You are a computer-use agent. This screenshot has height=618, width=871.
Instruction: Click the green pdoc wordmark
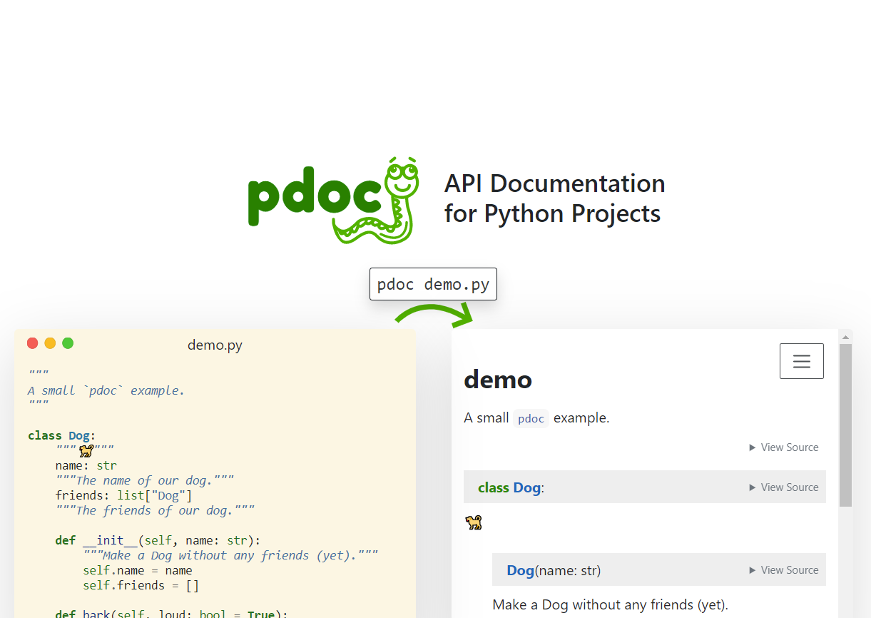(316, 198)
